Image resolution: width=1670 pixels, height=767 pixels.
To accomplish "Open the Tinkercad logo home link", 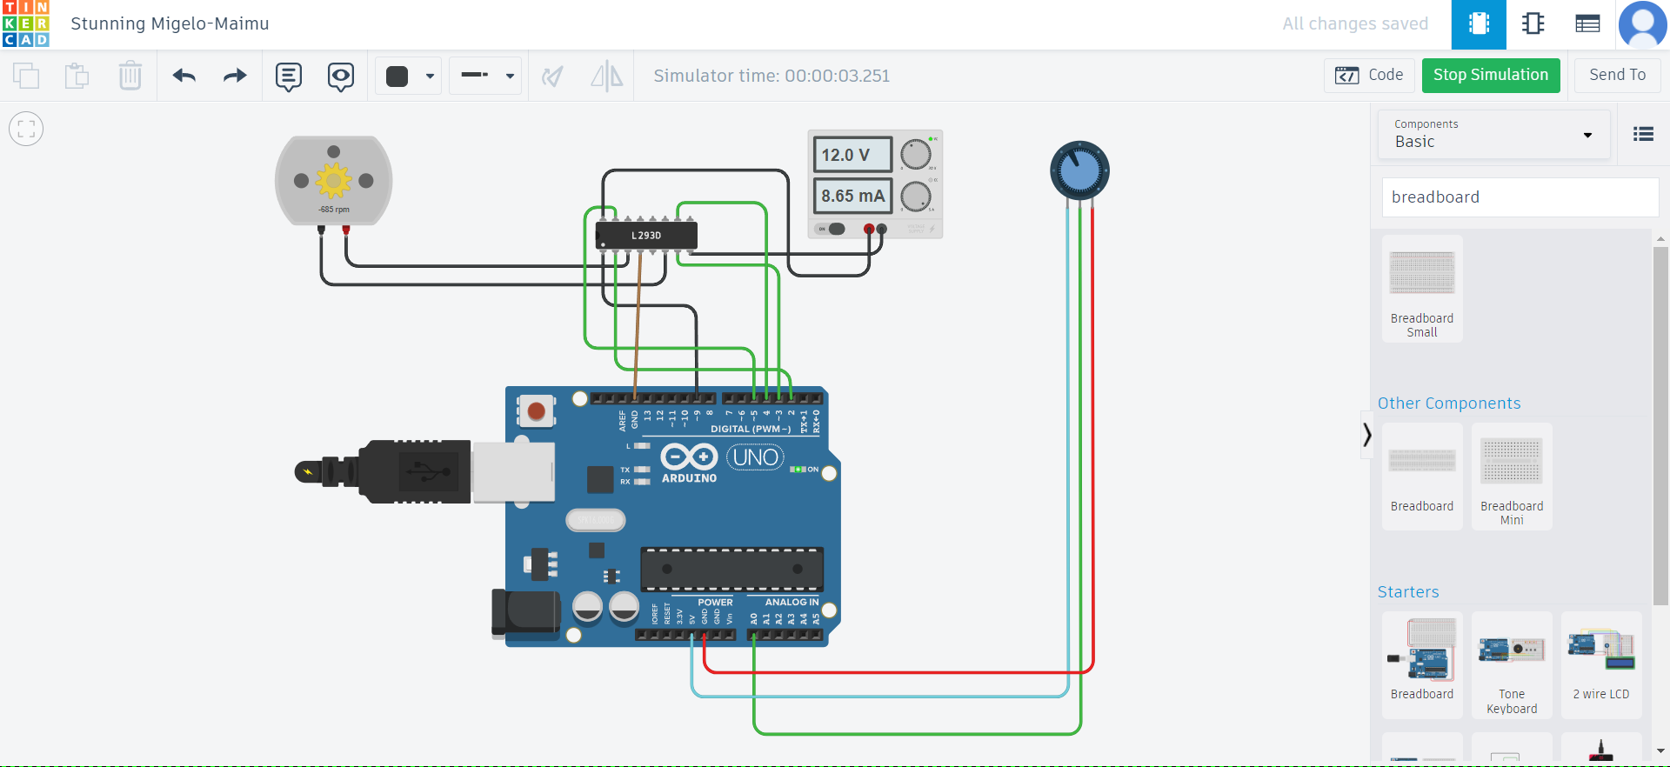I will coord(26,23).
